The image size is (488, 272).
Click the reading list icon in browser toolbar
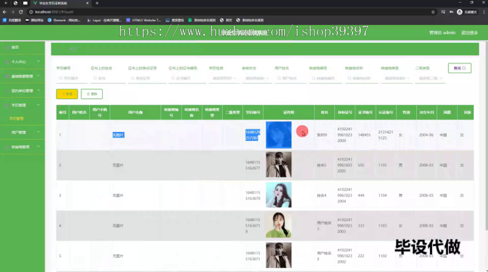(x=443, y=12)
